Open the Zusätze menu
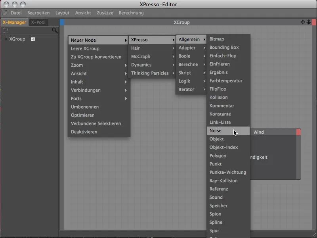The image size is (317, 238). click(x=105, y=13)
